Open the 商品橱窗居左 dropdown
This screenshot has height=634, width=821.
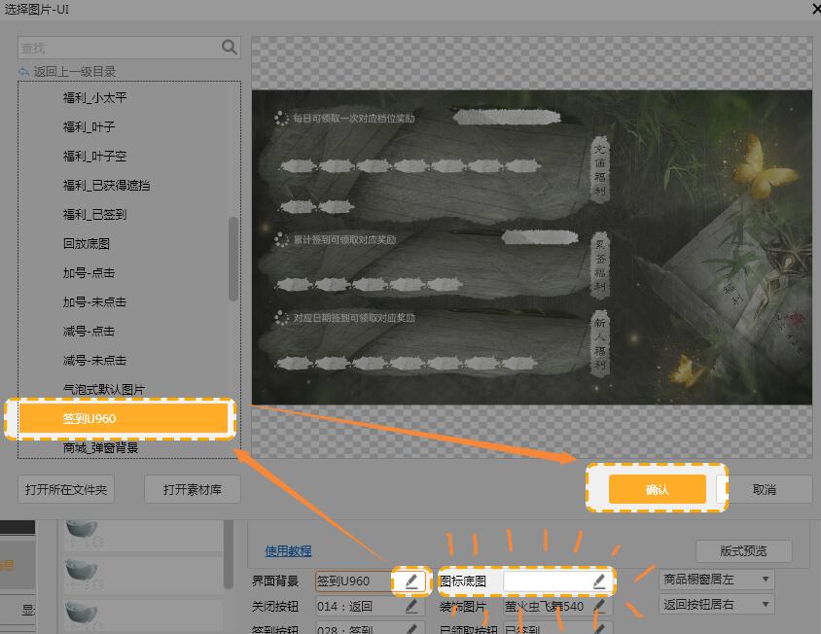click(x=717, y=580)
